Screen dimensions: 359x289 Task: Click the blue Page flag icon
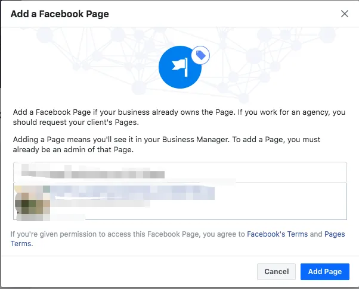click(180, 67)
